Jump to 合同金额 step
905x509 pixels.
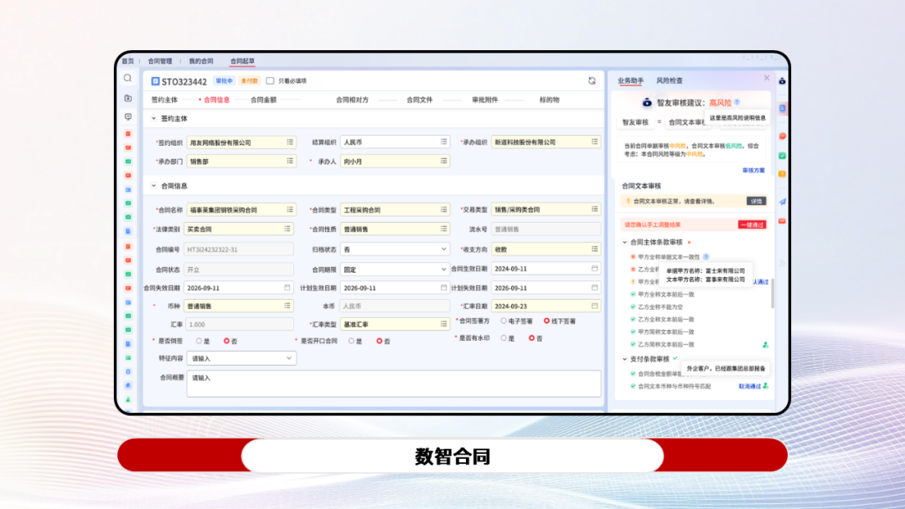click(x=263, y=100)
